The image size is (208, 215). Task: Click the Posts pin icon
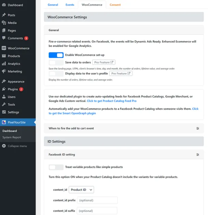4,15
